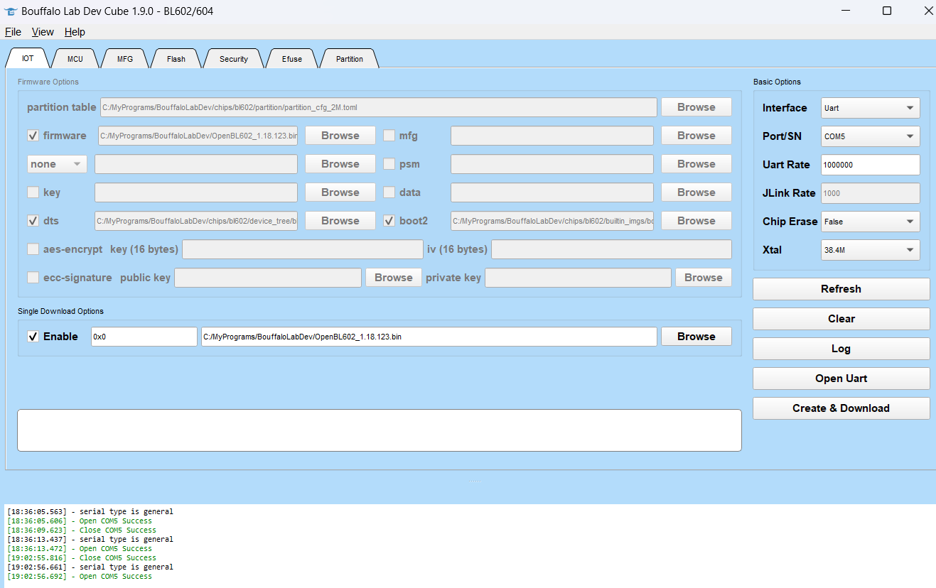Open the Help menu
The image size is (936, 588).
[75, 32]
